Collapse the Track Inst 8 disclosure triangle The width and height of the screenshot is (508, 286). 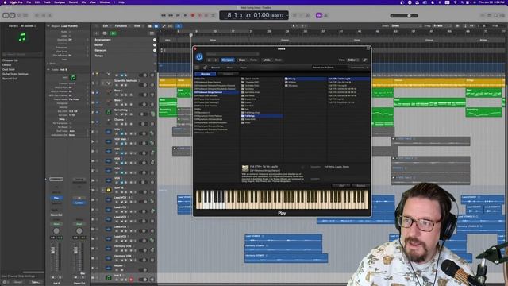point(48,69)
